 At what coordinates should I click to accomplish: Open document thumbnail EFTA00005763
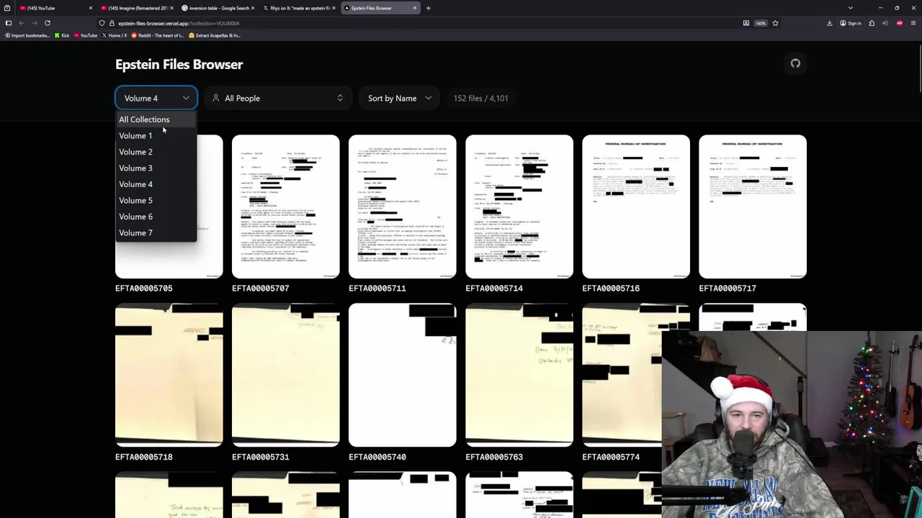[519, 375]
